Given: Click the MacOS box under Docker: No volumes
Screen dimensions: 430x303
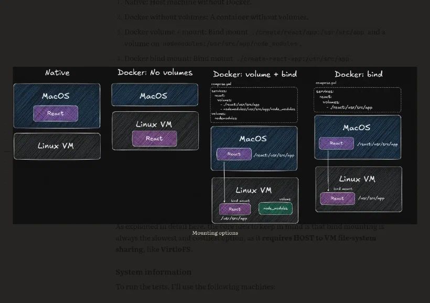Looking at the screenshot, I should (x=155, y=95).
